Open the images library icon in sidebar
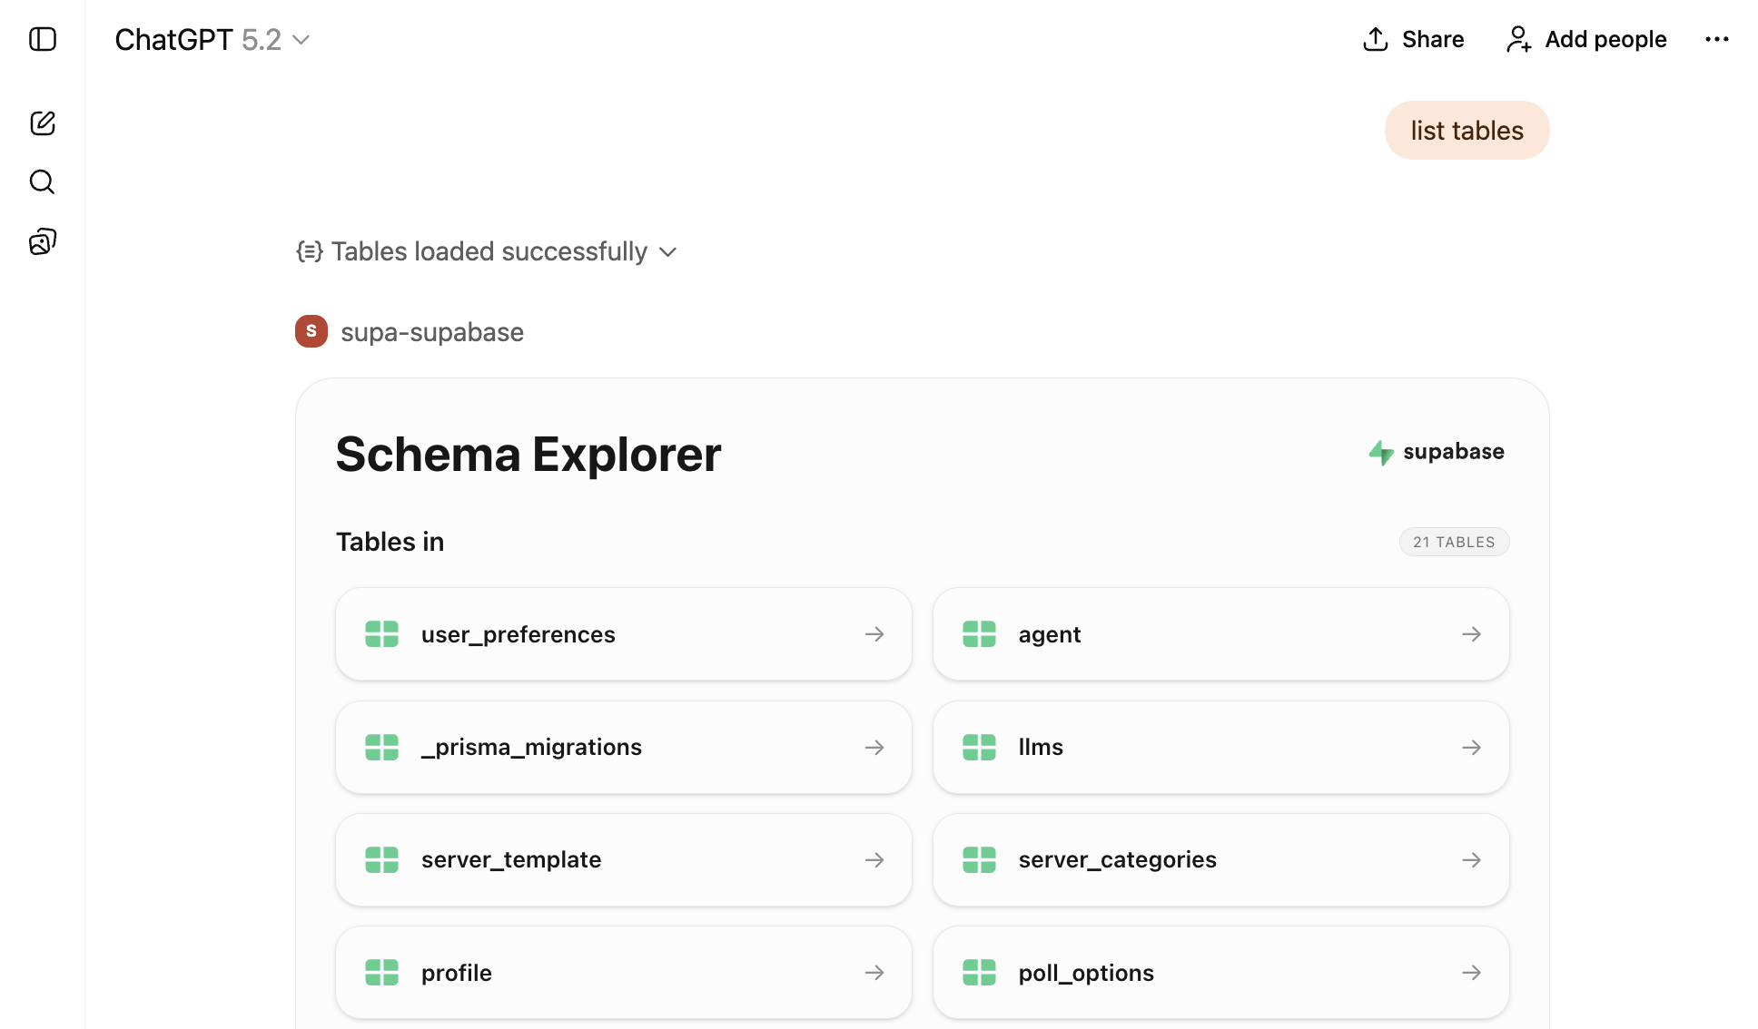 point(43,241)
